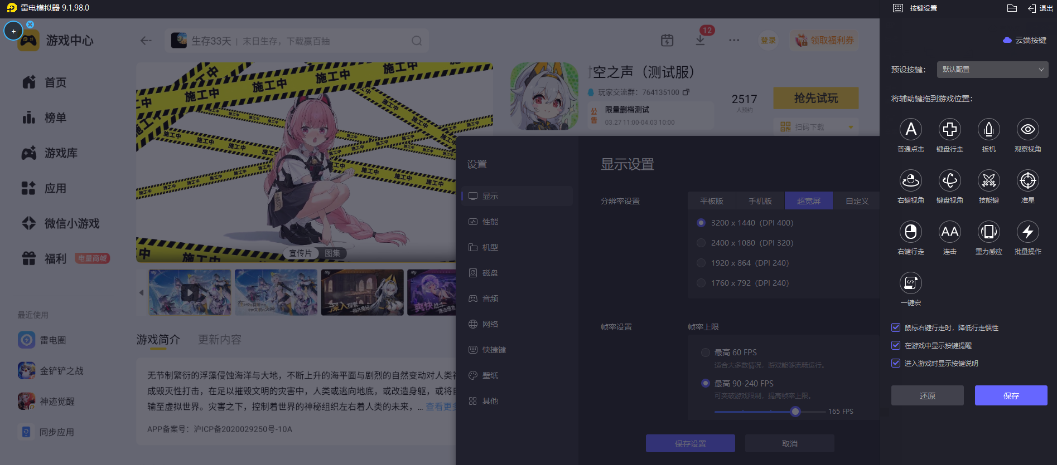Select the 扳机 trigger key icon
The width and height of the screenshot is (1057, 465).
989,129
